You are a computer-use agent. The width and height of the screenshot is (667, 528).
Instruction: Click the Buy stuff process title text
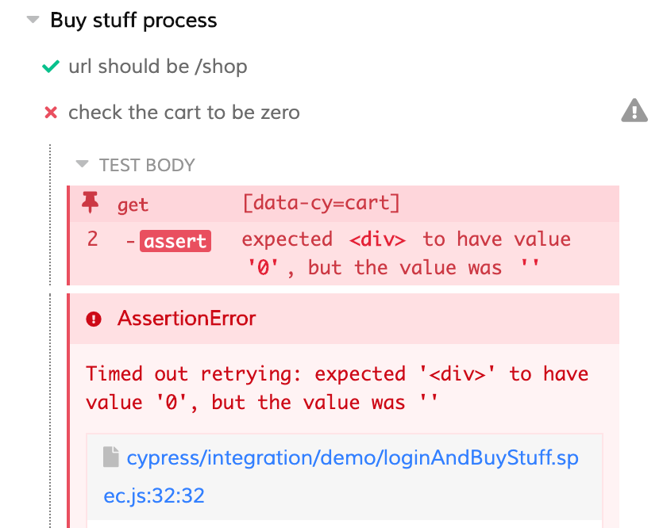[x=133, y=21]
